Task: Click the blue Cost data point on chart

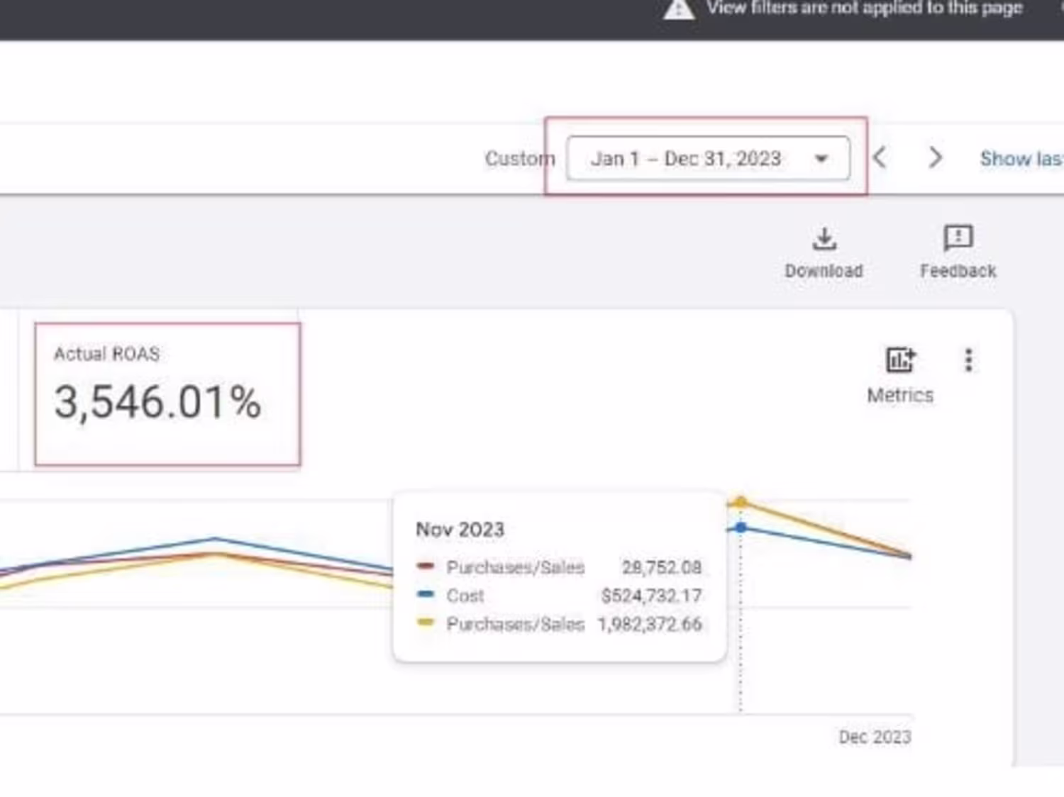Action: point(741,528)
